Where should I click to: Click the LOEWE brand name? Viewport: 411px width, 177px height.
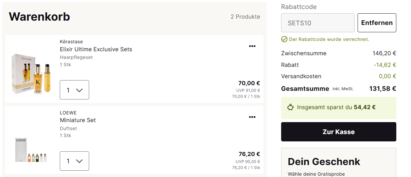pos(68,113)
